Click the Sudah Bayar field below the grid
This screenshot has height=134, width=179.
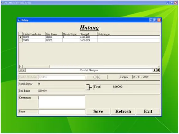pyautogui.click(x=62, y=84)
